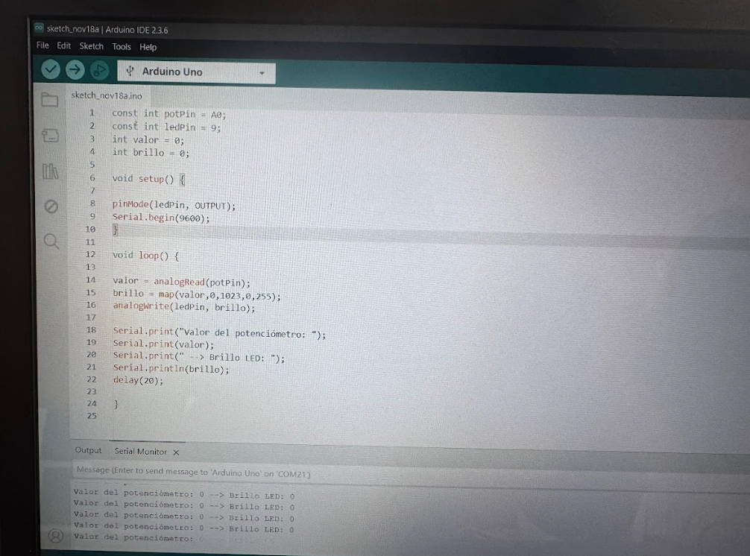This screenshot has height=556, width=750.
Task: Click the Upload arrow button
Action: (75, 70)
